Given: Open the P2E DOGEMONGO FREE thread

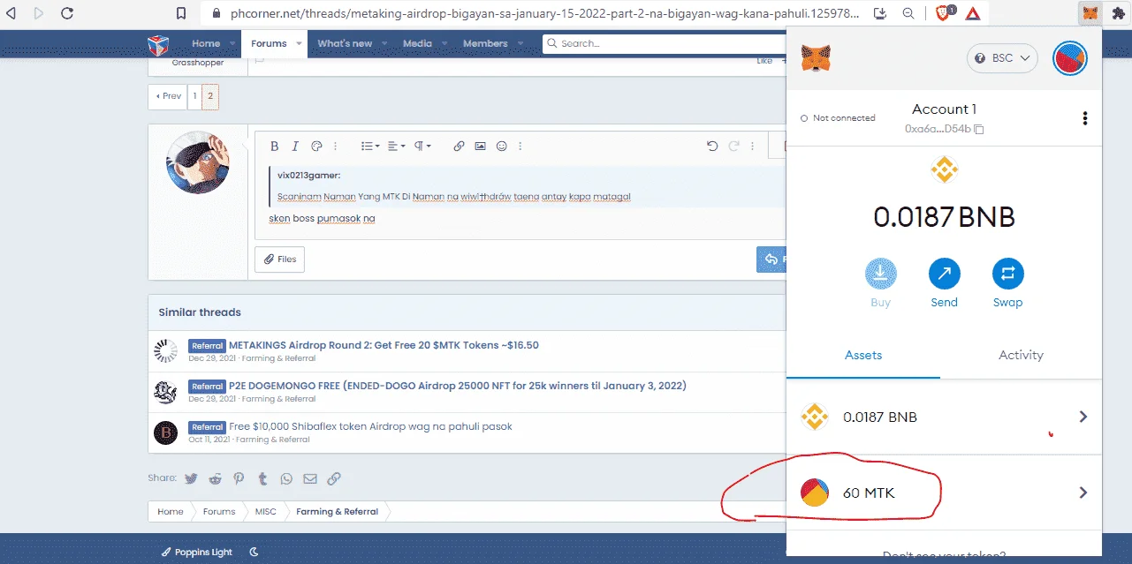Looking at the screenshot, I should coord(458,386).
